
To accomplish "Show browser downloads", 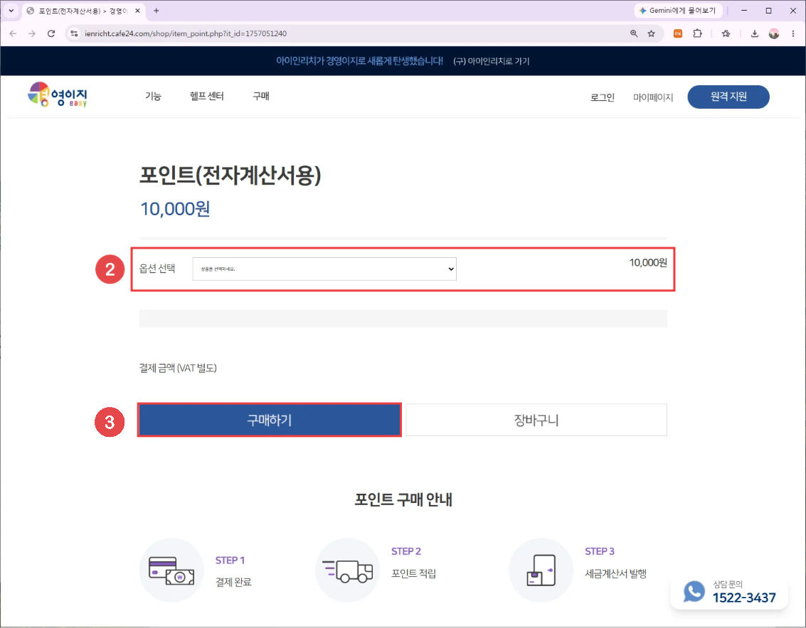I will (x=754, y=33).
